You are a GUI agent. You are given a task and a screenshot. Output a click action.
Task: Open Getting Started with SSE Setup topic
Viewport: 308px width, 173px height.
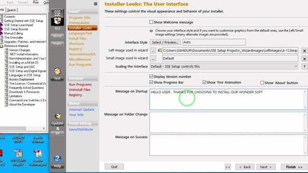click(24, 21)
